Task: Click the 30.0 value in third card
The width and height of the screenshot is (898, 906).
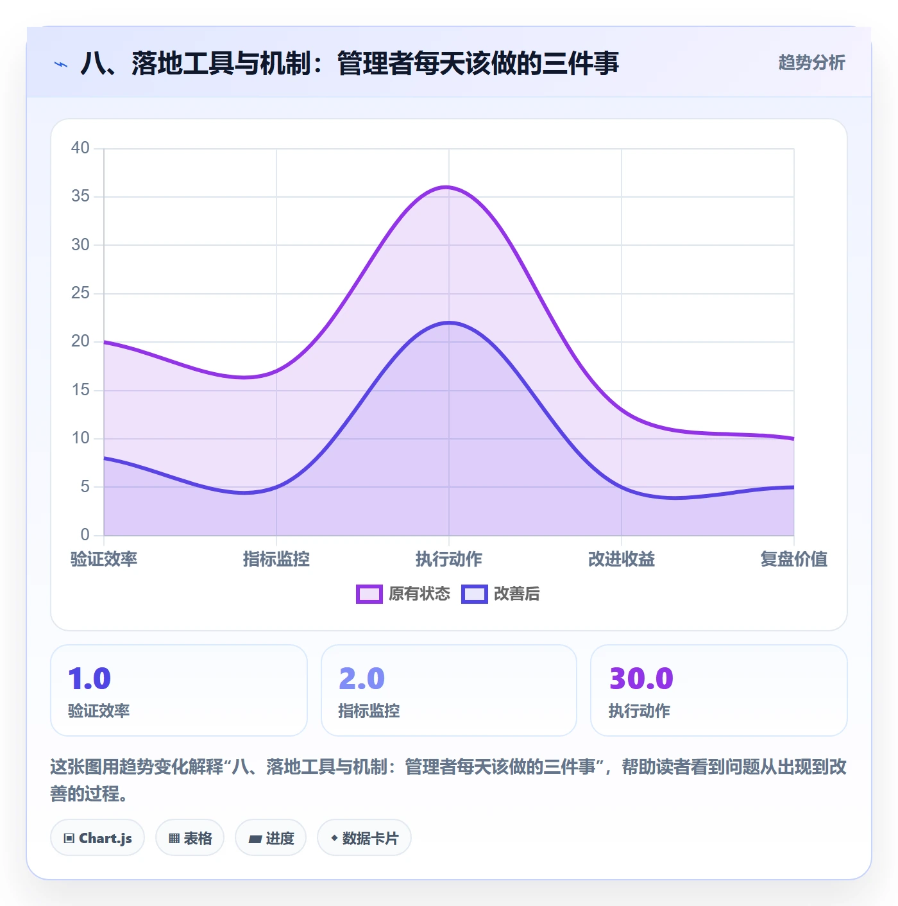Action: click(x=641, y=679)
